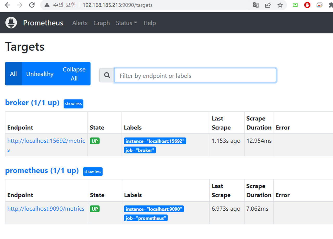This screenshot has height=239, width=333.
Task: Click the Collapse All button
Action: [x=74, y=74]
